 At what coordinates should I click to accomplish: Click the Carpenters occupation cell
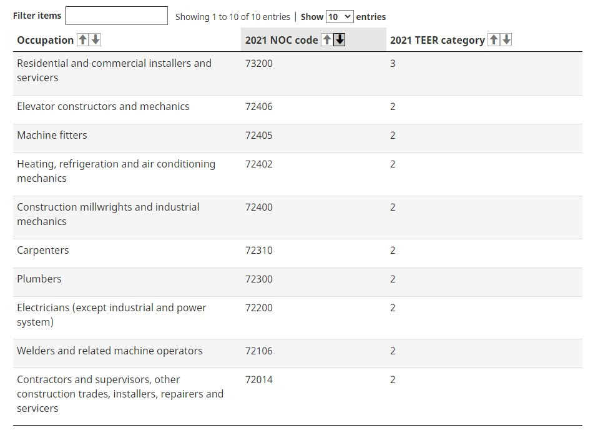[43, 251]
